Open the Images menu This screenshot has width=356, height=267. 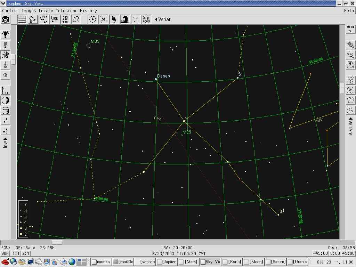tap(29, 11)
